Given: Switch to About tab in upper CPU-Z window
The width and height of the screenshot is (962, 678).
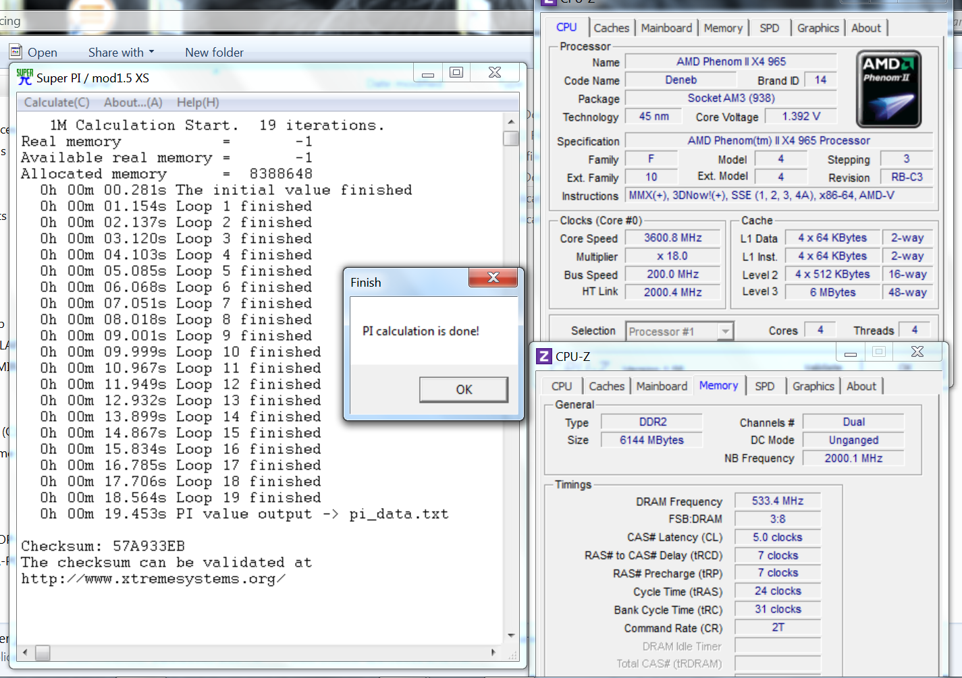Looking at the screenshot, I should point(865,28).
